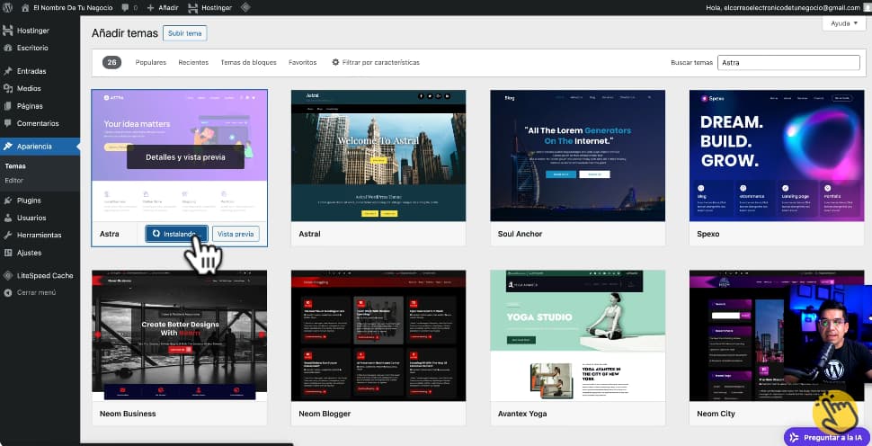Screen dimensions: 872x446
Task: Click the diamond icon in admin bar
Action: pos(245,8)
